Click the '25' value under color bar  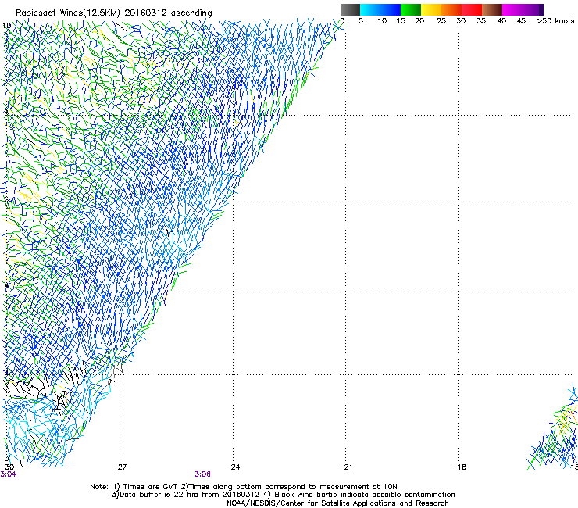coord(441,21)
